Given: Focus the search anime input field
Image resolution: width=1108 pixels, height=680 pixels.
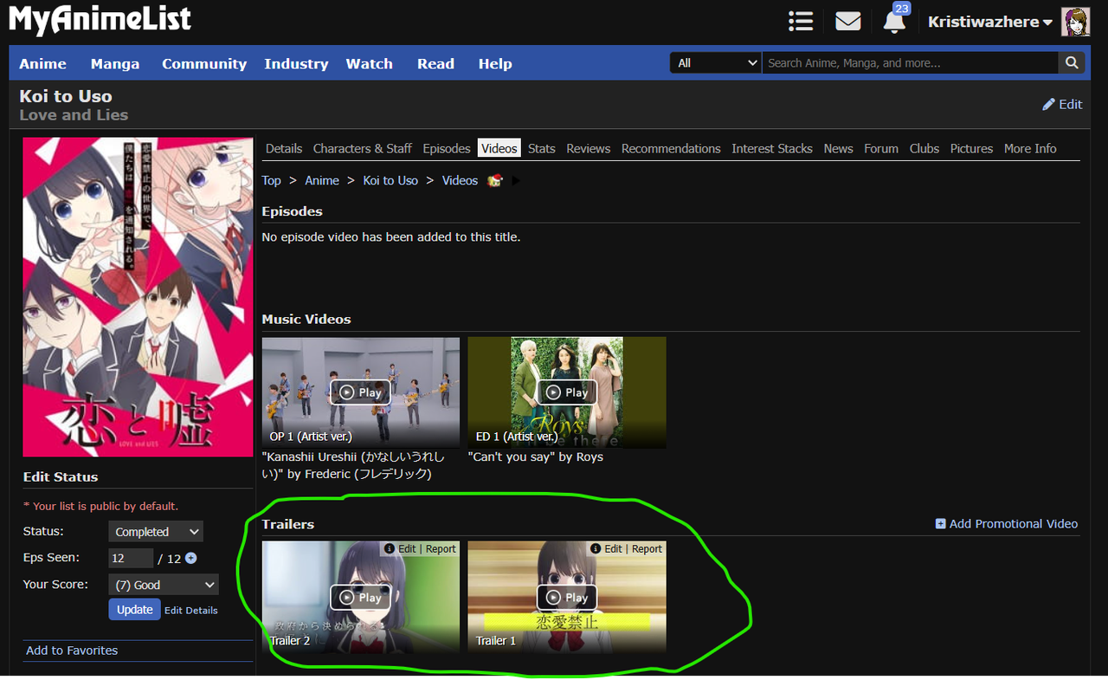Looking at the screenshot, I should pos(910,62).
